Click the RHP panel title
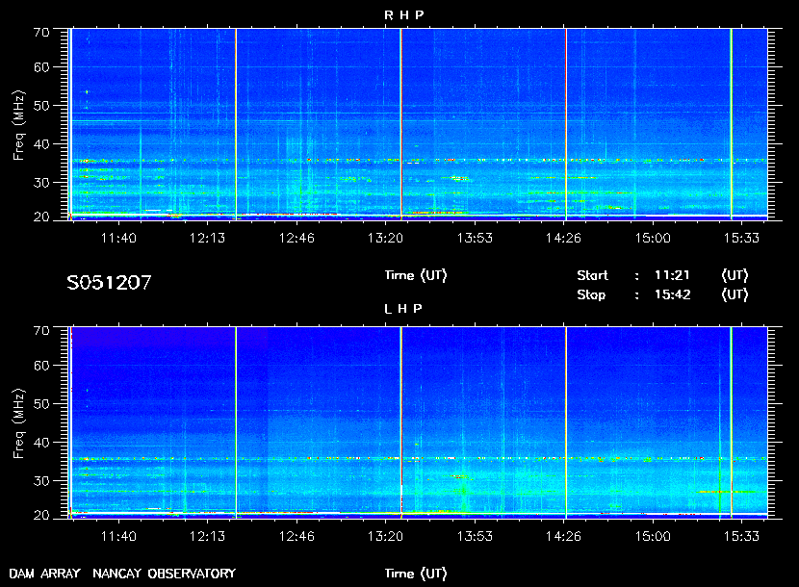 point(403,15)
